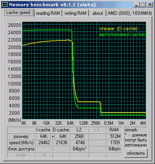Click the I-cache column header
Screen dimensions: 155x164
(43, 130)
